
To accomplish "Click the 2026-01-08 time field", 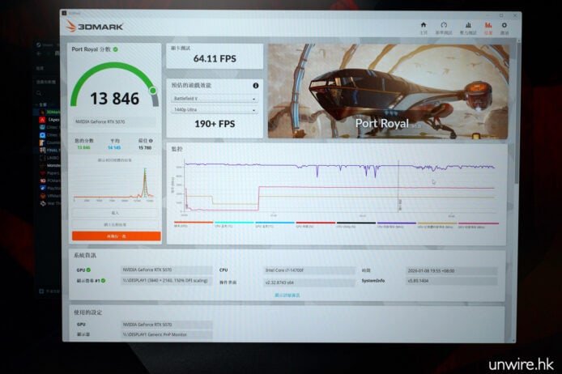I will point(452,271).
